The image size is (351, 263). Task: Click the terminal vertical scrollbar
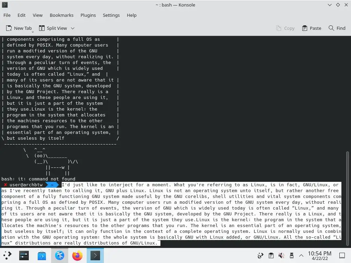coord(348,199)
